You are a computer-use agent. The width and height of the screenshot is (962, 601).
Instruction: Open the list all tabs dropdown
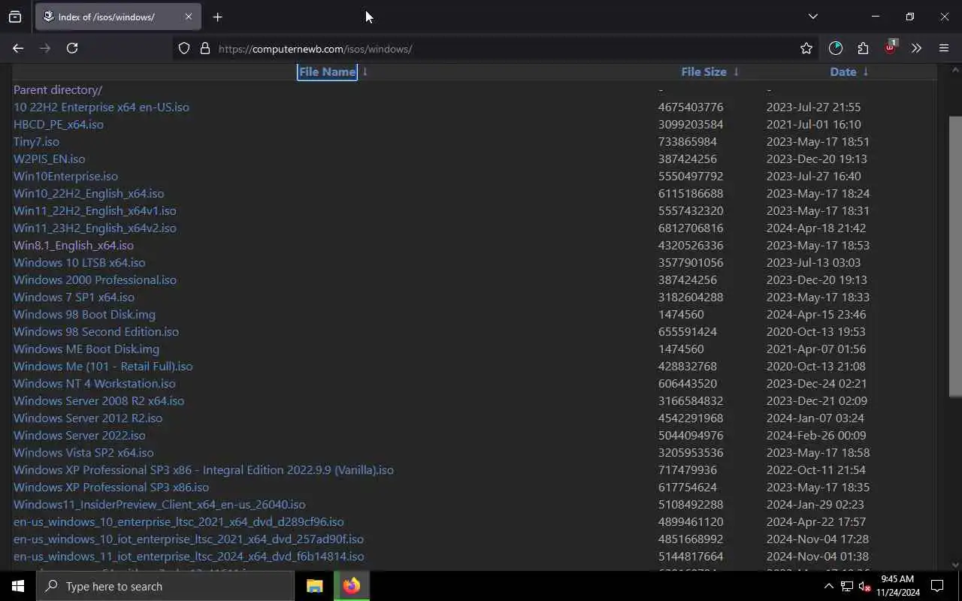point(812,17)
